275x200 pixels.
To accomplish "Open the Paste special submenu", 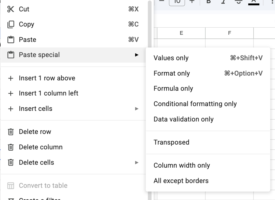I will [x=39, y=55].
